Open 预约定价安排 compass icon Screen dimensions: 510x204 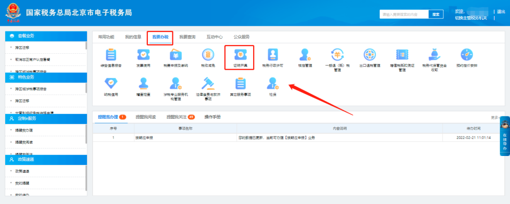pos(467,55)
